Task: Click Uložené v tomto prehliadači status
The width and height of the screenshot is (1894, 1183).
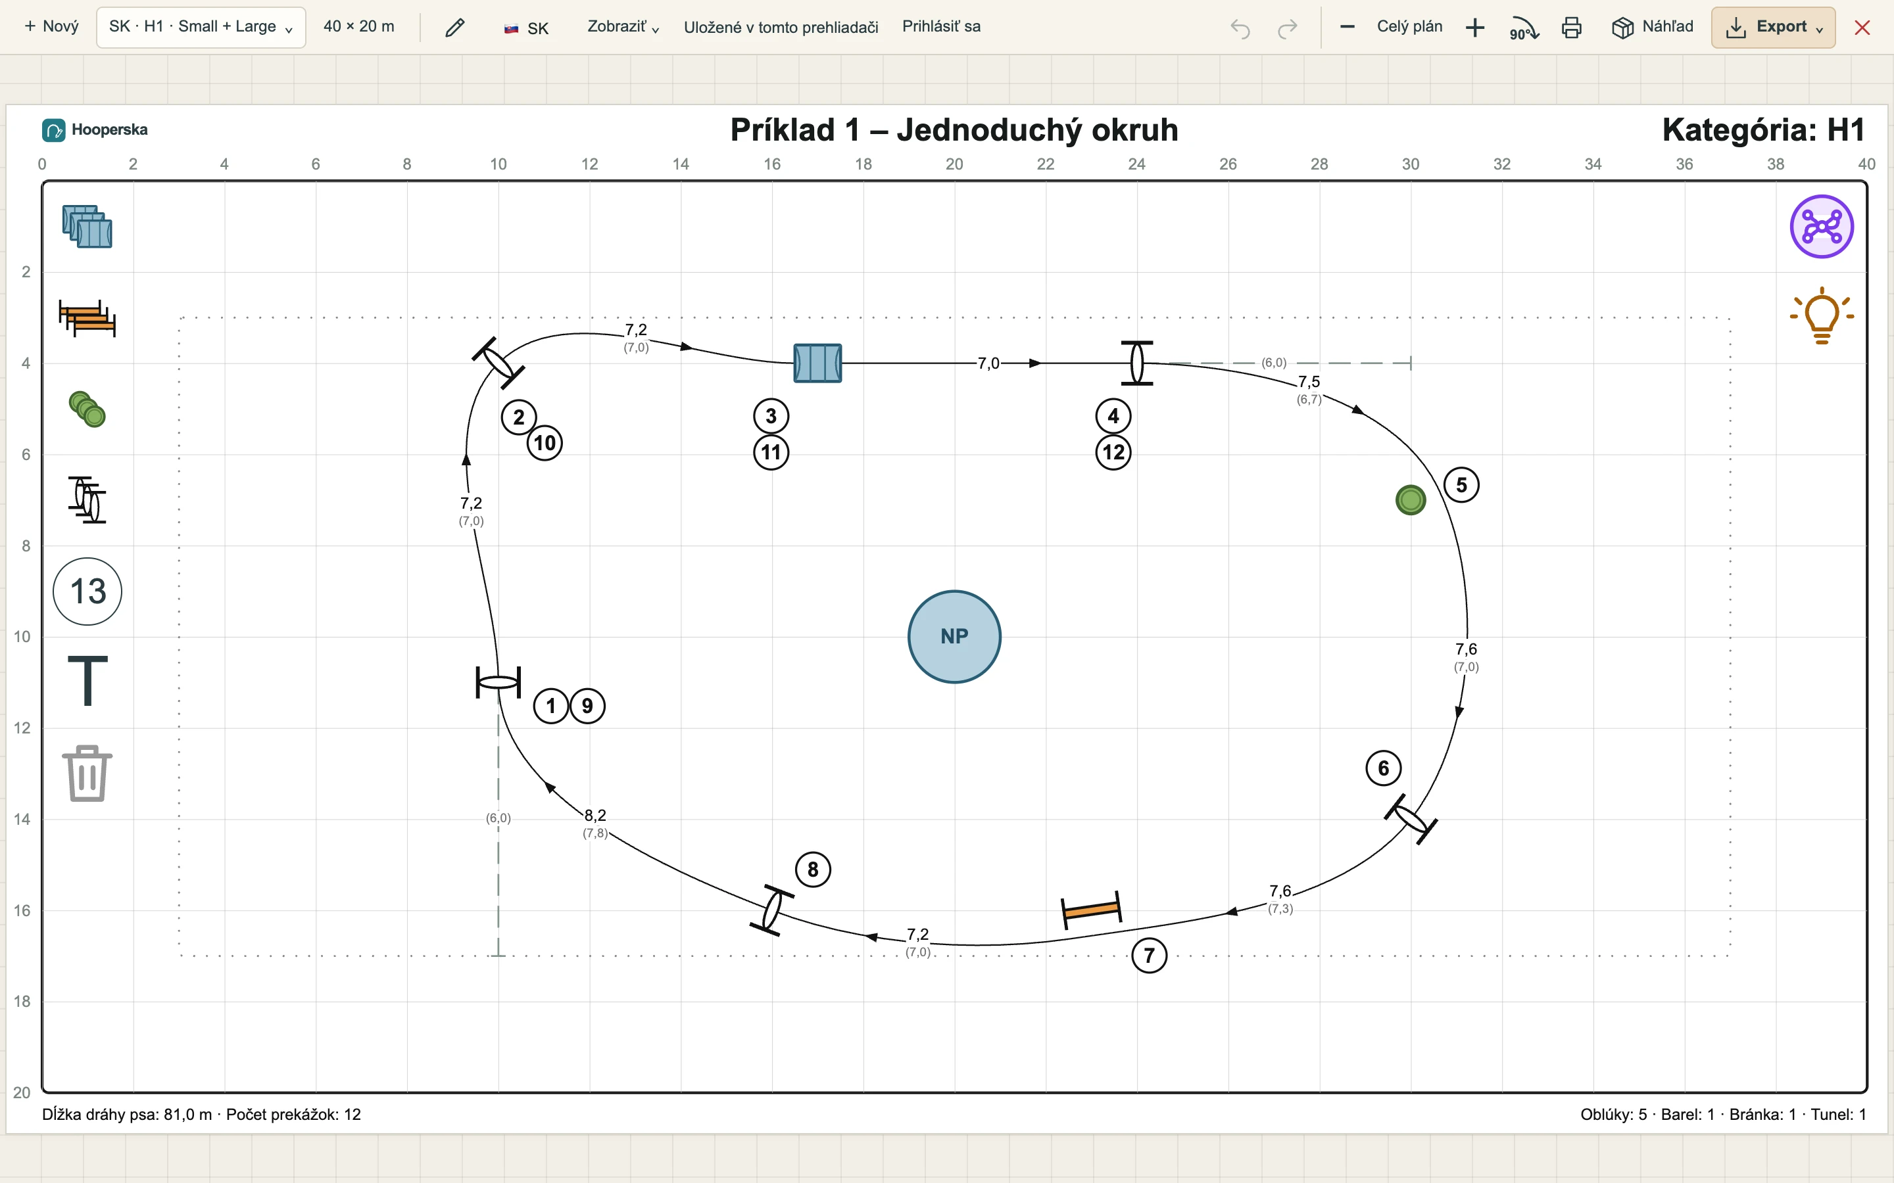Action: 781,28
